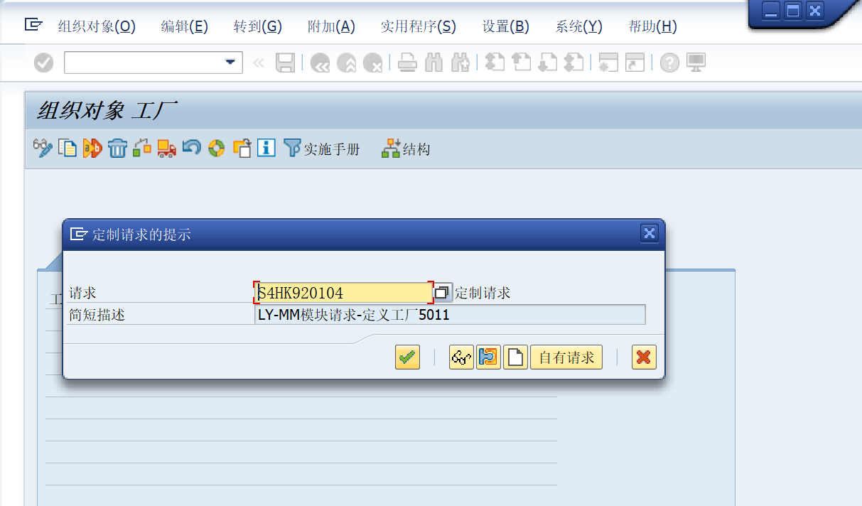The width and height of the screenshot is (862, 506).
Task: Display request using the glasses icon
Action: [461, 357]
